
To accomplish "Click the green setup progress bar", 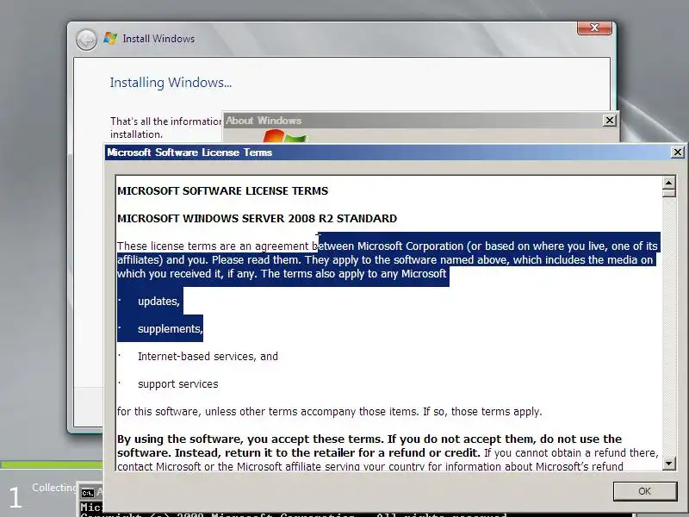I will click(x=52, y=464).
